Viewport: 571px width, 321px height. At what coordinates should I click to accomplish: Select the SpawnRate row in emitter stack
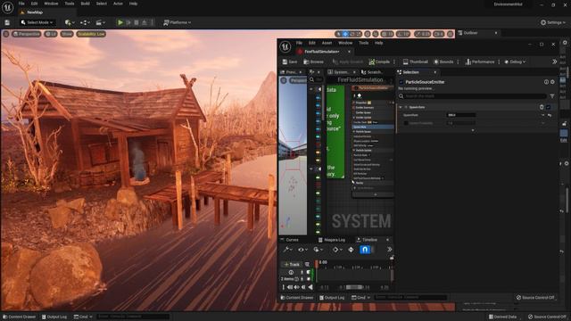(373, 127)
